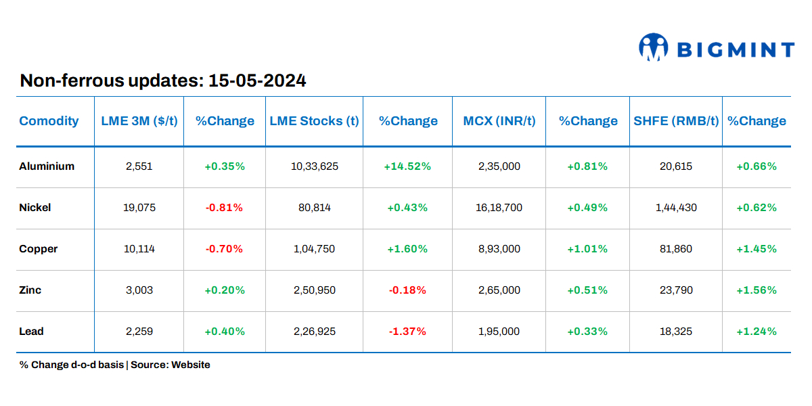Click the BigMint logo icon
The width and height of the screenshot is (812, 406).
(653, 47)
